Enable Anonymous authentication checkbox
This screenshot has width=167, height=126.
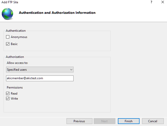tap(8, 37)
